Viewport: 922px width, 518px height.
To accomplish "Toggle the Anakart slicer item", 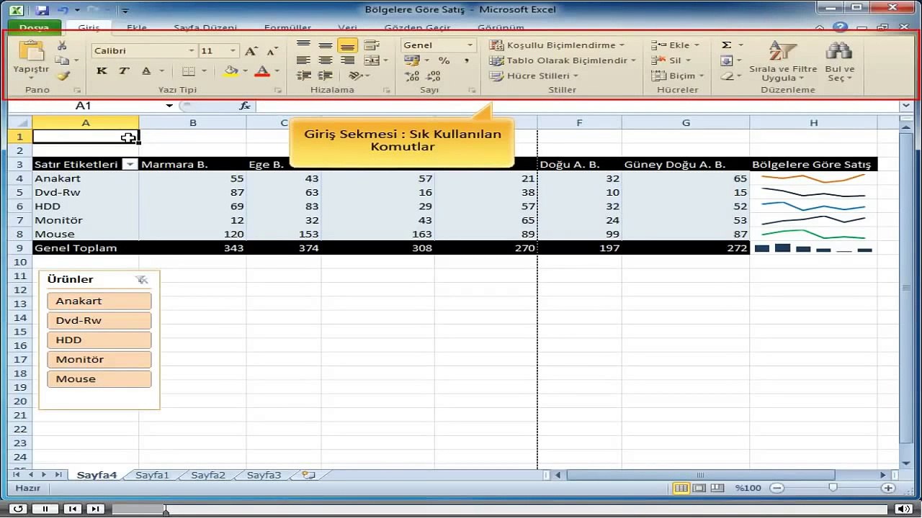I will click(99, 301).
